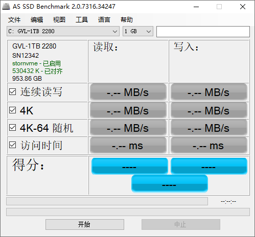Click the --:--:-- elapsed time text
The image size is (255, 237).
[x=228, y=202]
